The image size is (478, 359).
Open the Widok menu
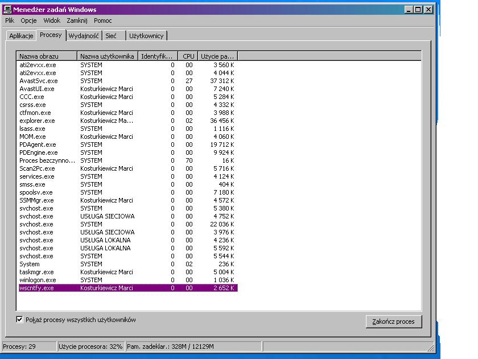[x=52, y=20]
